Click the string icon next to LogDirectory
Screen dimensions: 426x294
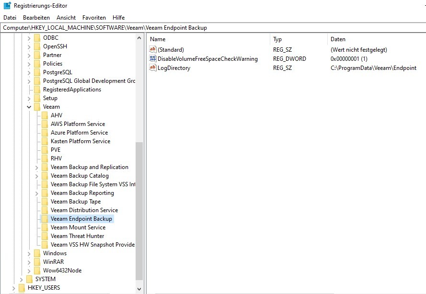(x=153, y=68)
